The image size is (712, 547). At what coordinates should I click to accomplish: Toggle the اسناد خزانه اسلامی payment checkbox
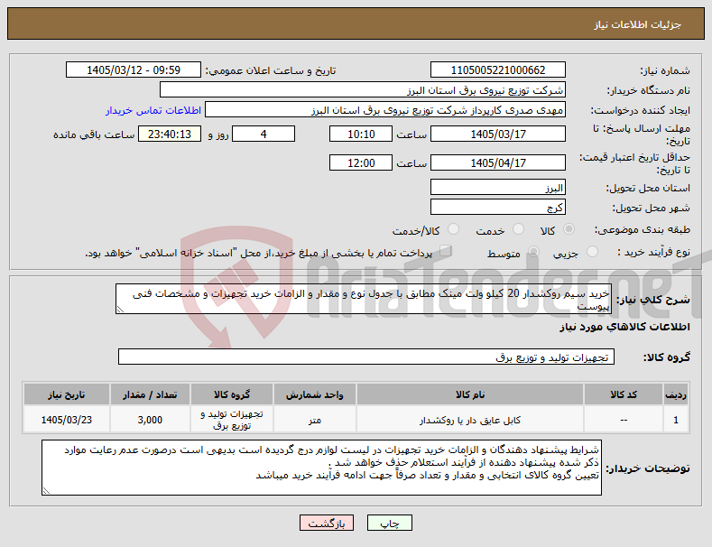coord(446,251)
